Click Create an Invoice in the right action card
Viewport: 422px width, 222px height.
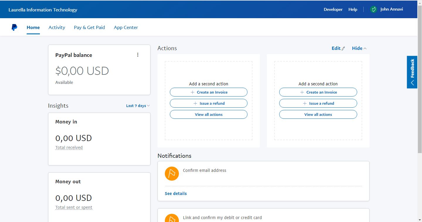click(318, 92)
